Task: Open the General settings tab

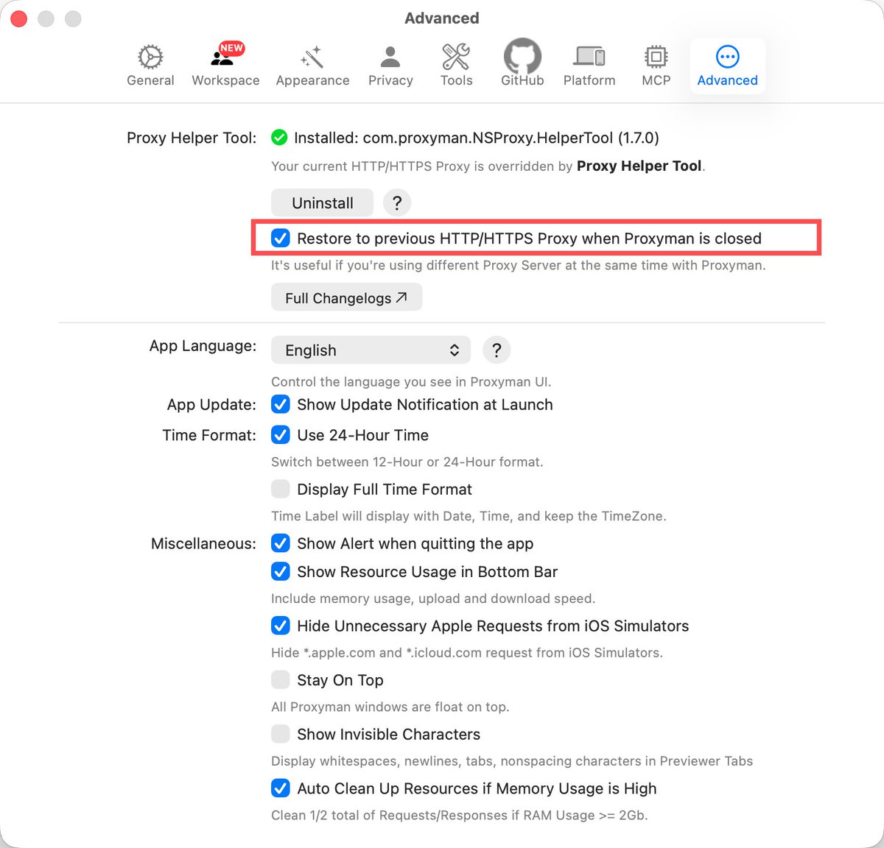Action: point(150,66)
